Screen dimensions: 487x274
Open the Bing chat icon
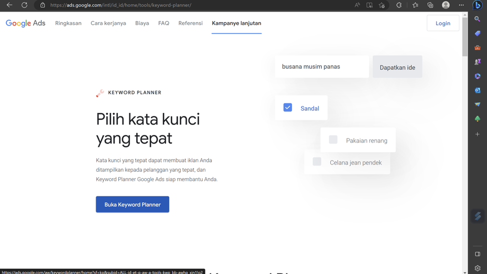tap(477, 5)
